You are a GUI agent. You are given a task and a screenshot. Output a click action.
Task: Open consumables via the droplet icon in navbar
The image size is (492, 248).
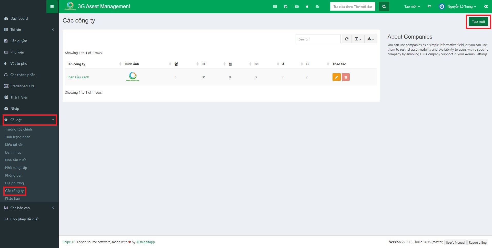307,7
